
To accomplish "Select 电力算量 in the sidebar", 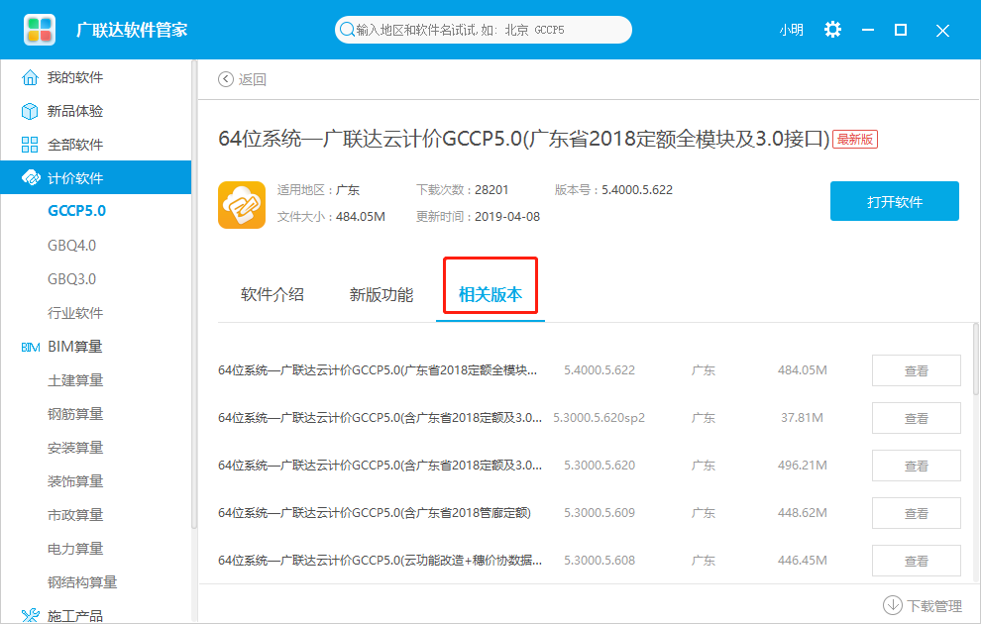I will 75,549.
